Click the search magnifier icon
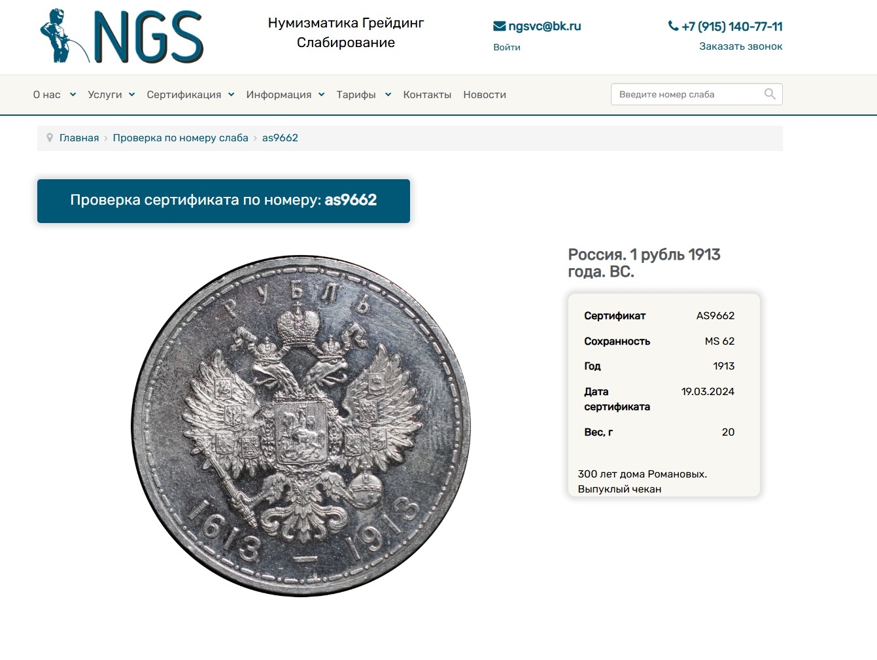This screenshot has height=660, width=877. pyautogui.click(x=770, y=94)
